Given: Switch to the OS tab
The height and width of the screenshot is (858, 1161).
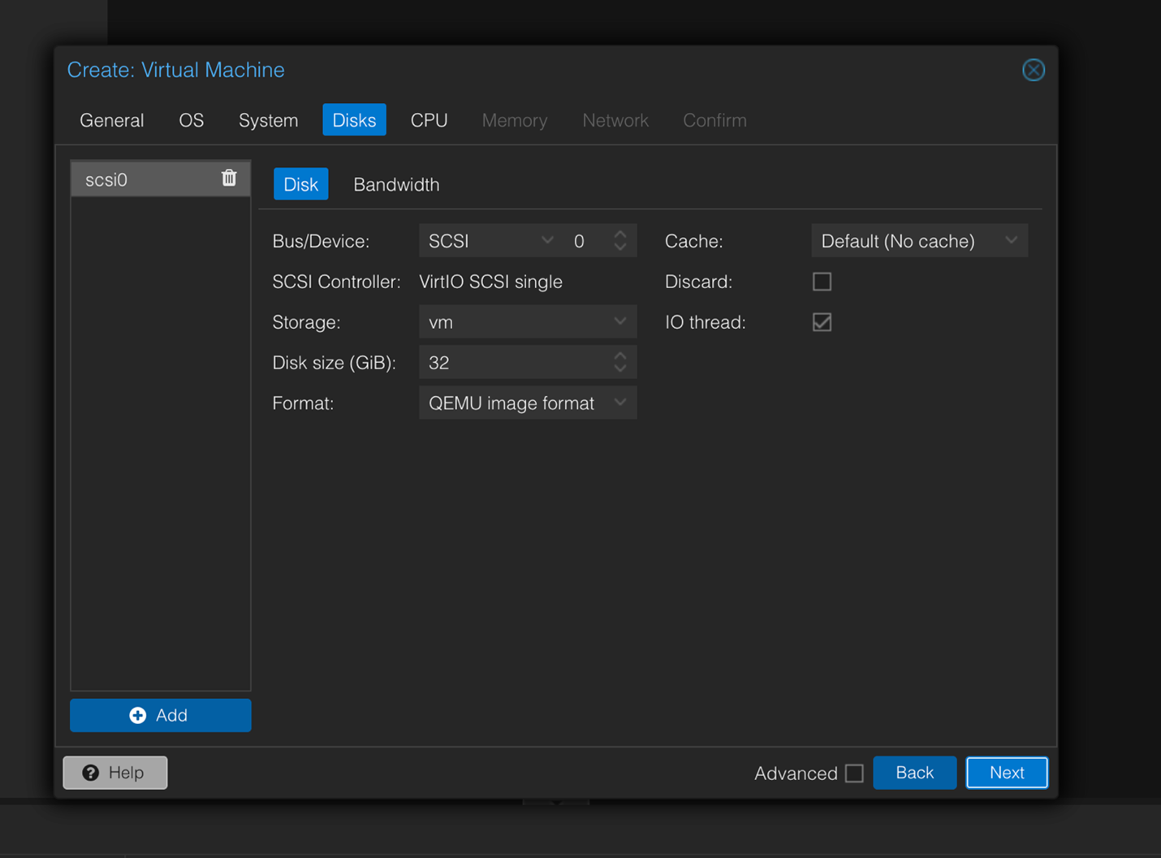Looking at the screenshot, I should pos(191,120).
